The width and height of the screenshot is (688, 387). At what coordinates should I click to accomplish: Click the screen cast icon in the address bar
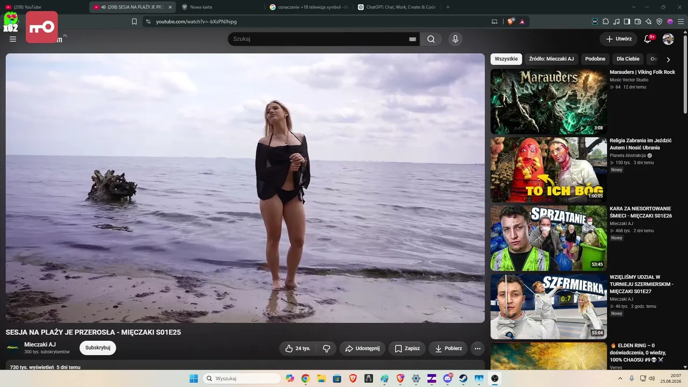coord(494,21)
